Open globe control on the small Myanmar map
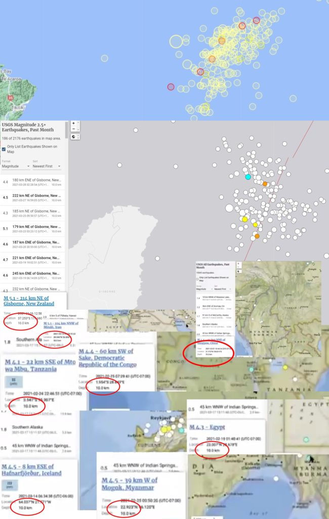This screenshot has width=329, height=519. coord(239,271)
